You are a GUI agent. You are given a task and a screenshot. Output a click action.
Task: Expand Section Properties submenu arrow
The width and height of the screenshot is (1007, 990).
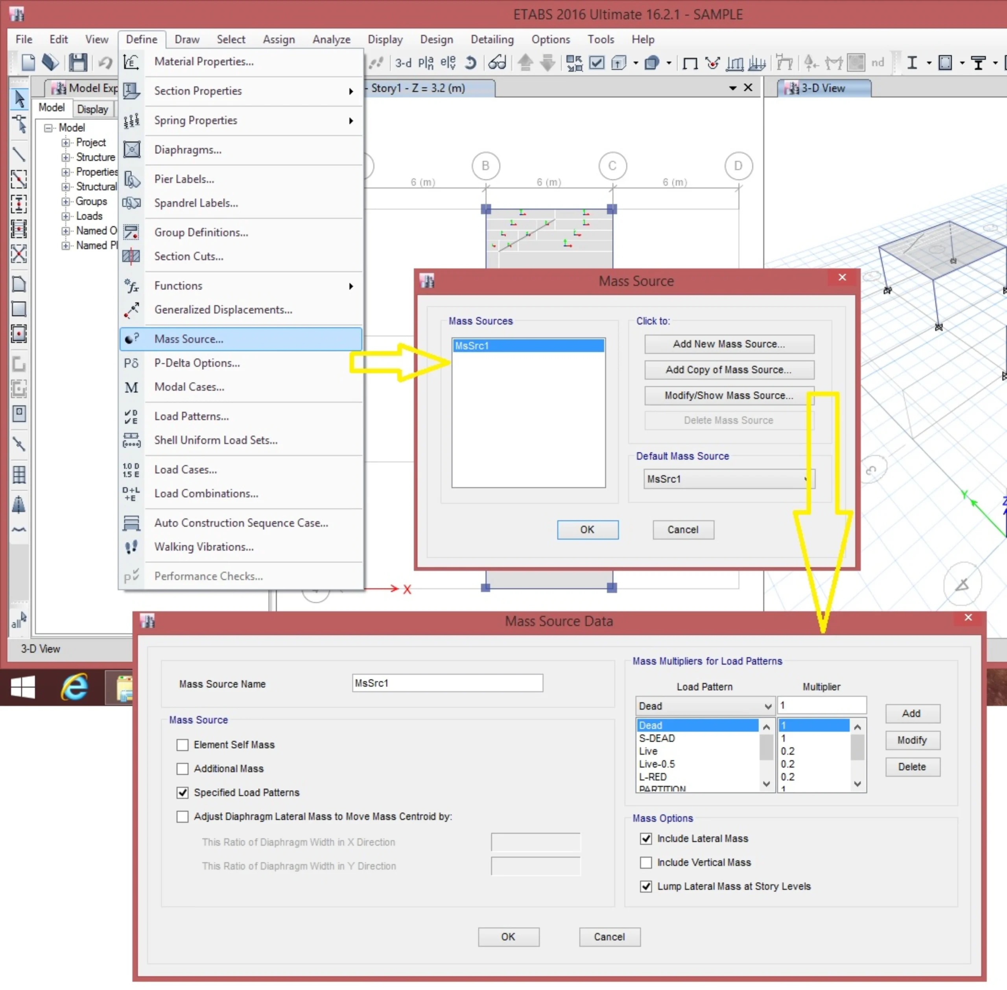[351, 92]
